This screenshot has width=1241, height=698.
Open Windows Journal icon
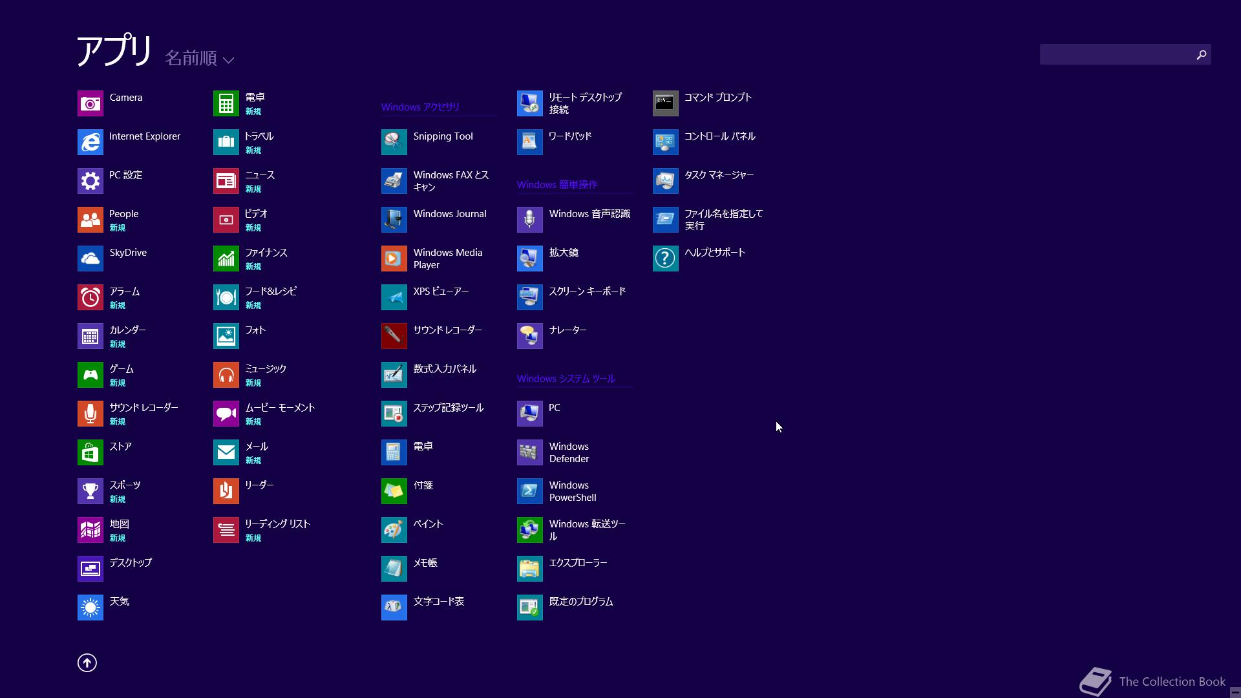(394, 220)
